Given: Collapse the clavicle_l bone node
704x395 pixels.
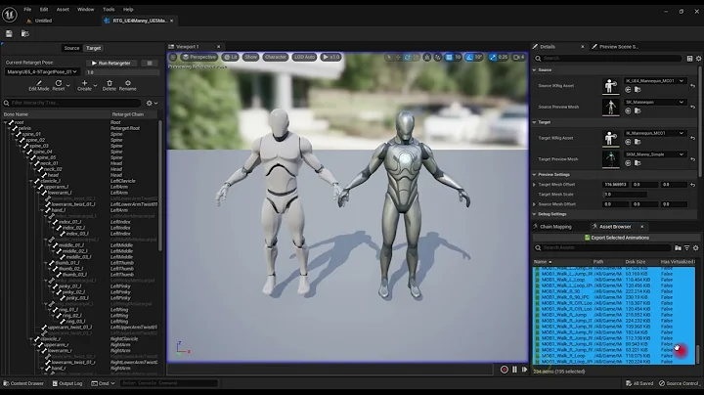Looking at the screenshot, I should 31,181.
